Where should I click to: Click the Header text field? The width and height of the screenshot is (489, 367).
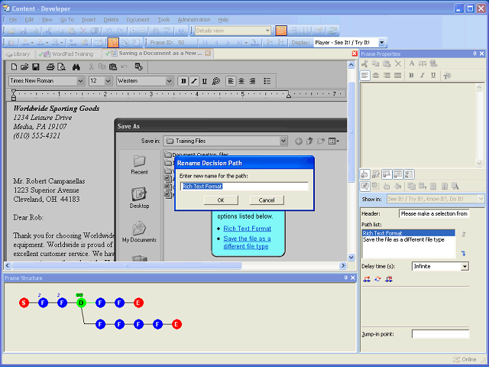pyautogui.click(x=434, y=214)
